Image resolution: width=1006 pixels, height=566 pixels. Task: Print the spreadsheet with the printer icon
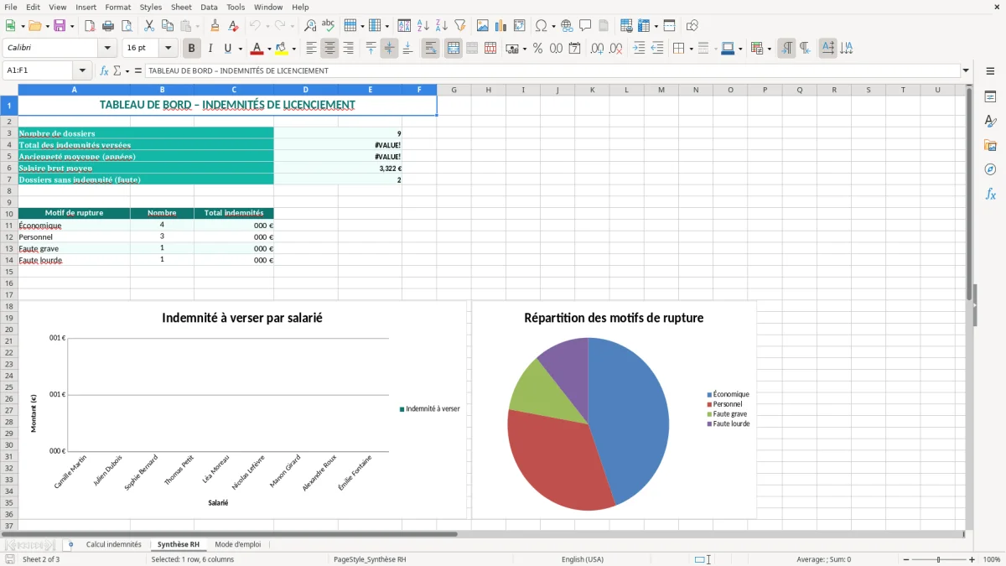click(108, 26)
